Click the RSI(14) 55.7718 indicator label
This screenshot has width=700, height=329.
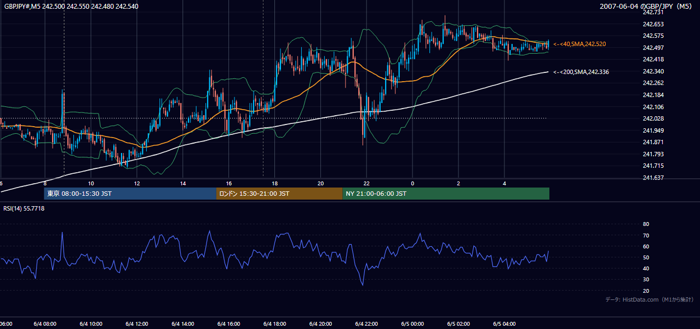pyautogui.click(x=24, y=208)
